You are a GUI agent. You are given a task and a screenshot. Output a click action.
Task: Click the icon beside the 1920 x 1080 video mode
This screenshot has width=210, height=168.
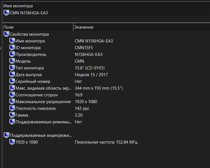12,142
